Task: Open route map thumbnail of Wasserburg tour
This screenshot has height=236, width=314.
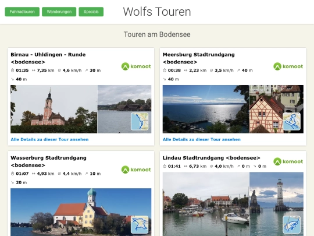Action: point(140,224)
